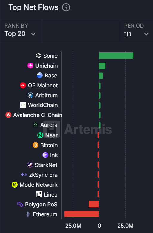Click the red Ethereum outflow bar
The width and height of the screenshot is (153, 233).
click(x=82, y=214)
